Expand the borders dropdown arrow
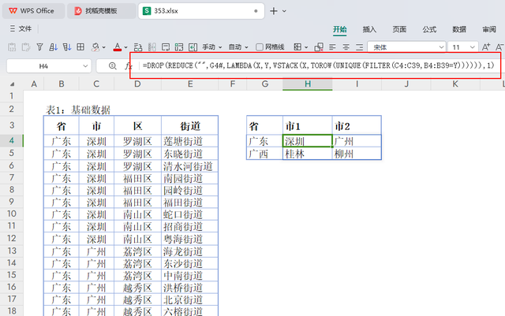The image size is (505, 316). pyautogui.click(x=306, y=47)
